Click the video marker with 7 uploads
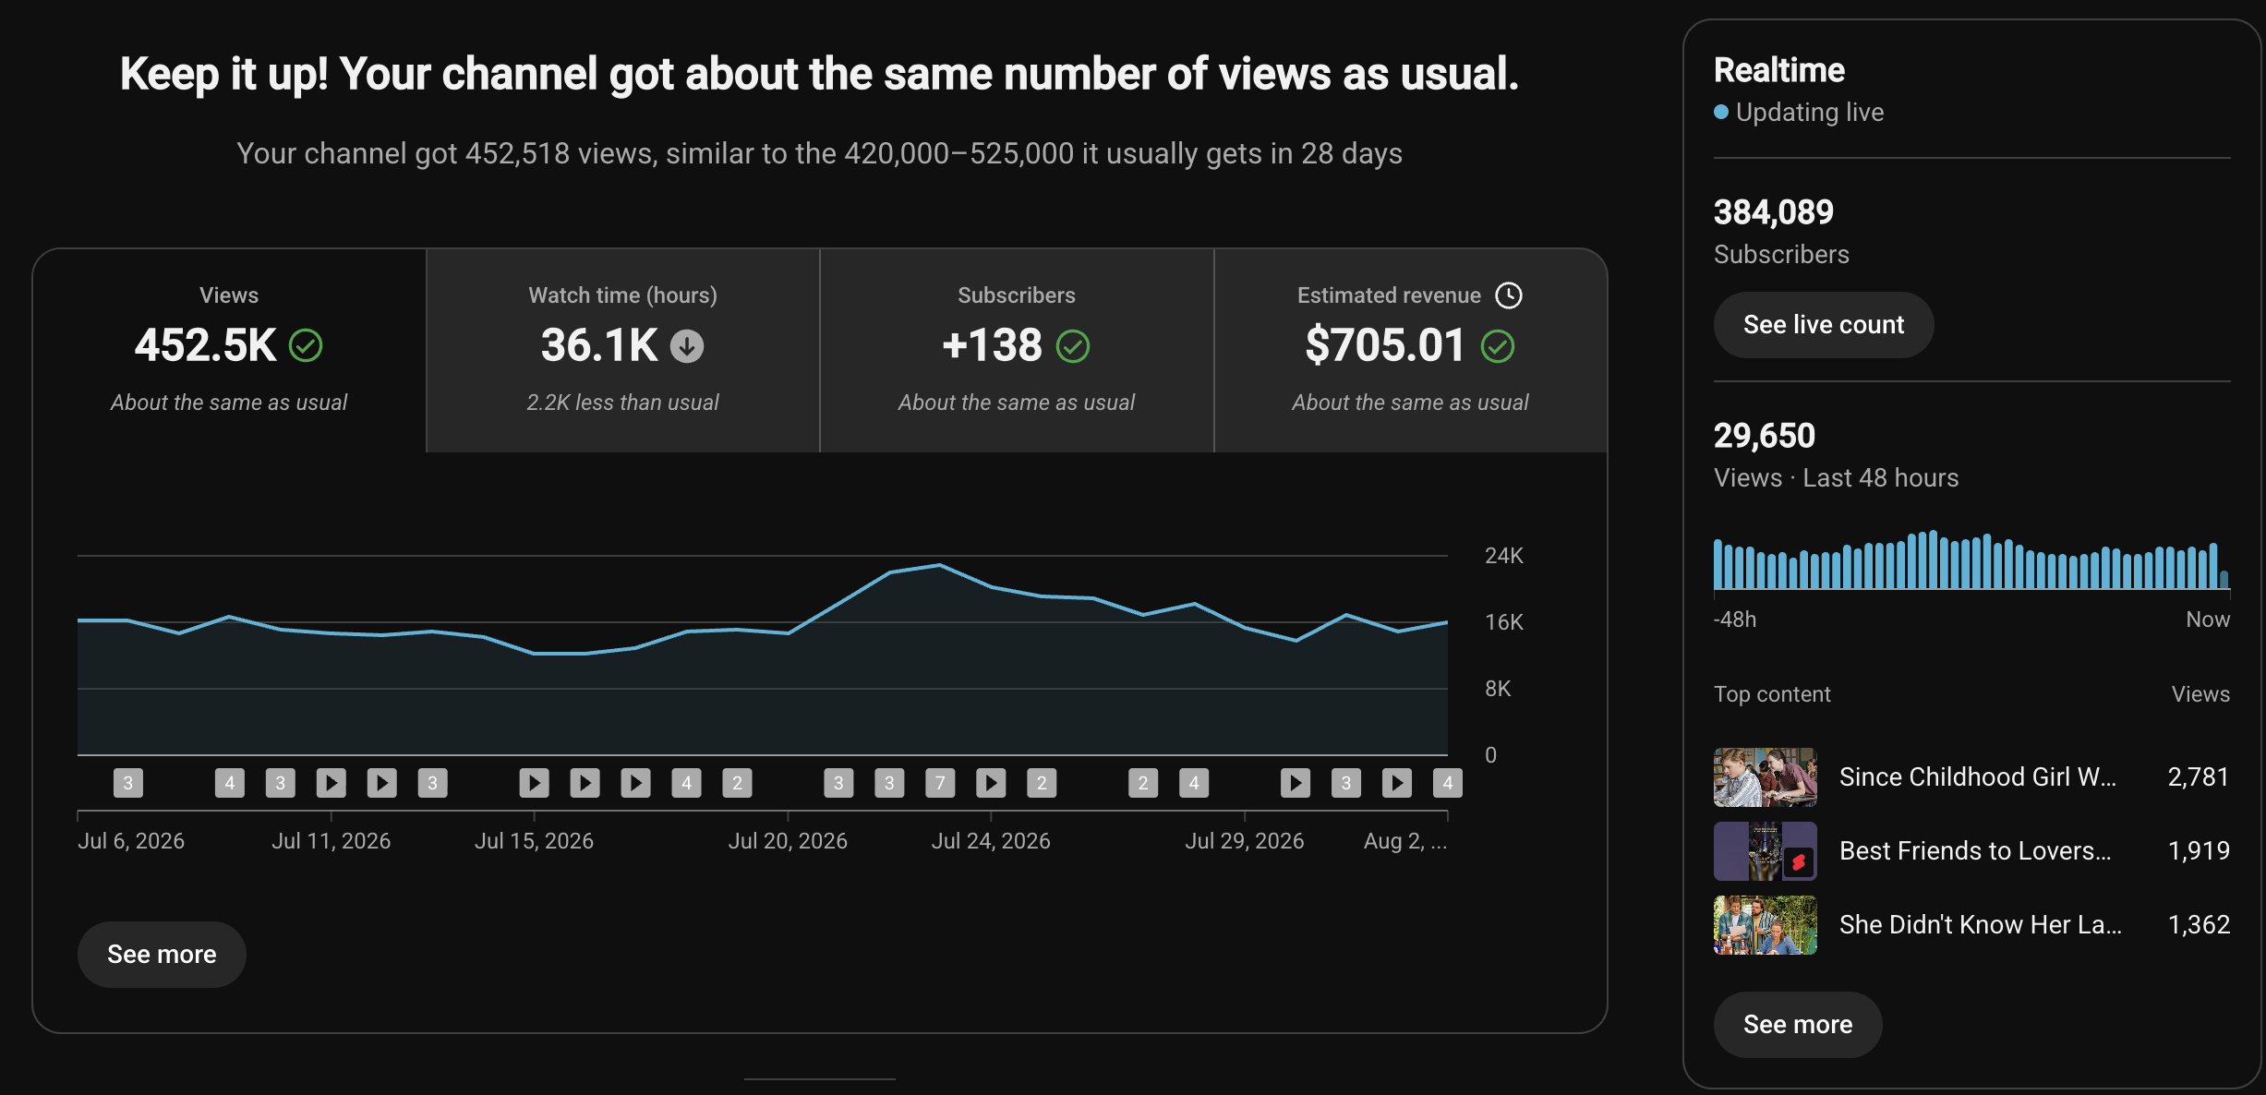Viewport: 2266px width, 1095px height. click(940, 783)
